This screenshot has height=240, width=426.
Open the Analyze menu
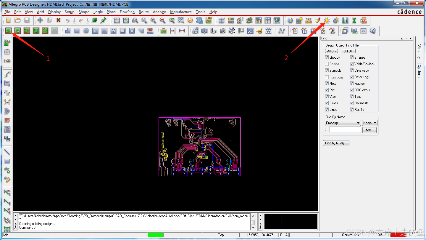point(159,12)
